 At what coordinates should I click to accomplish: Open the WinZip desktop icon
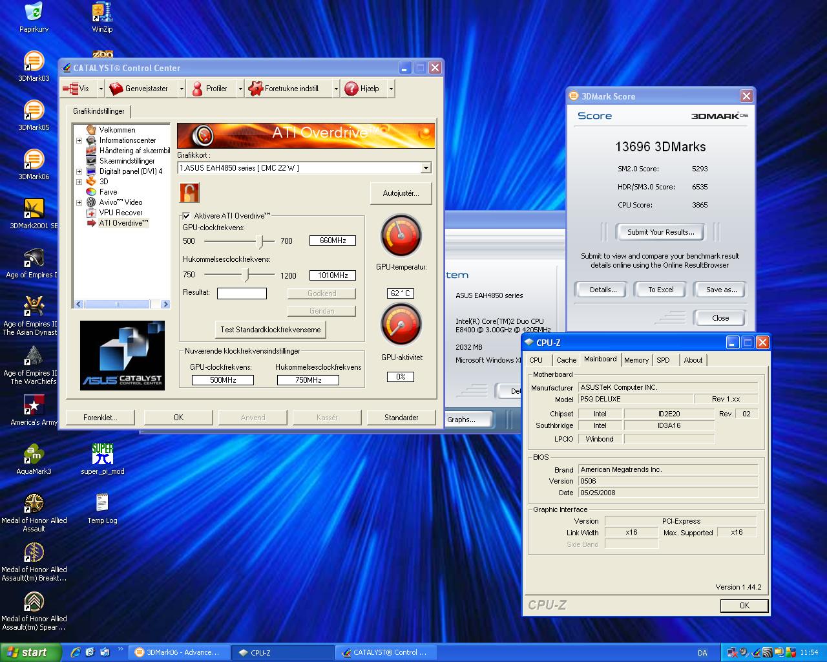point(102,17)
